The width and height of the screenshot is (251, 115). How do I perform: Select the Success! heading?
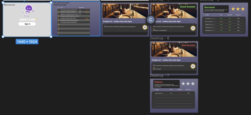210,7
